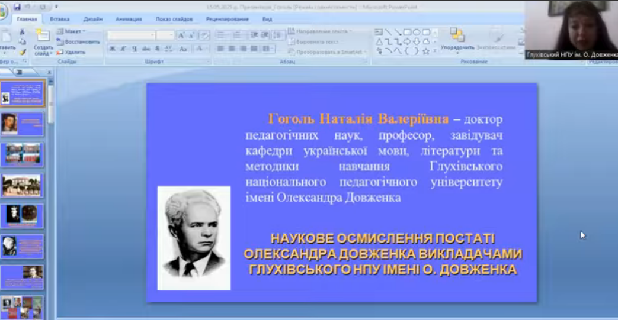Click the Grow Font icon

pos(181,35)
